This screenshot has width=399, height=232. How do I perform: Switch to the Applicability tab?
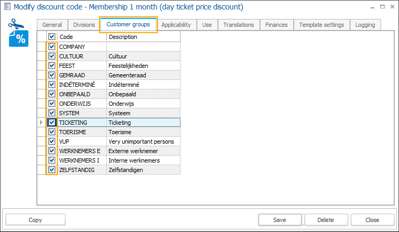176,25
